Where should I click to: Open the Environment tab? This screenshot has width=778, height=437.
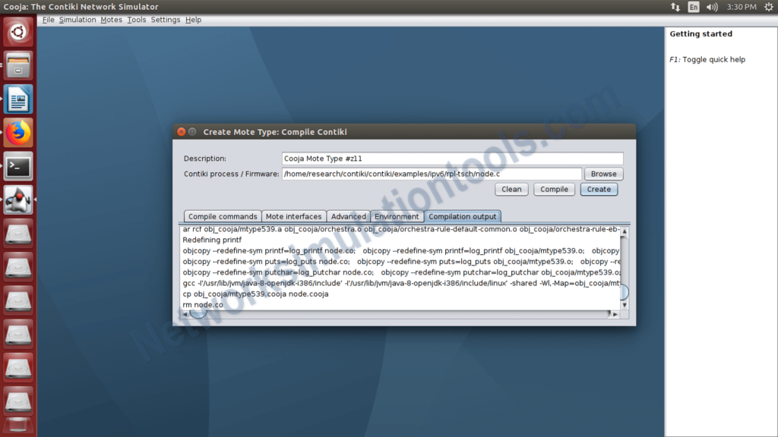pyautogui.click(x=396, y=216)
